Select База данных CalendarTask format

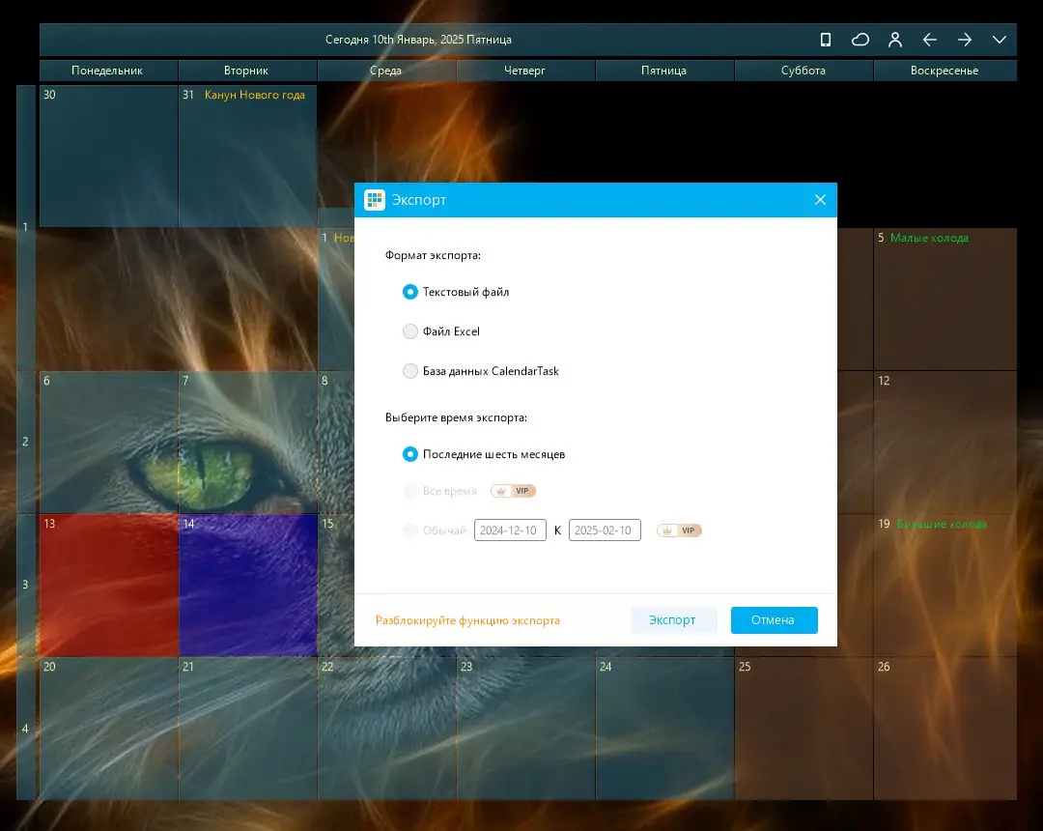[480, 371]
